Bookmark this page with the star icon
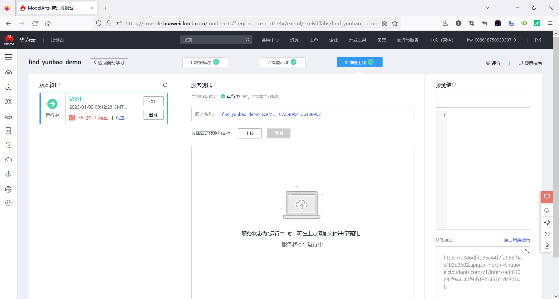559x299 pixels. [x=395, y=23]
